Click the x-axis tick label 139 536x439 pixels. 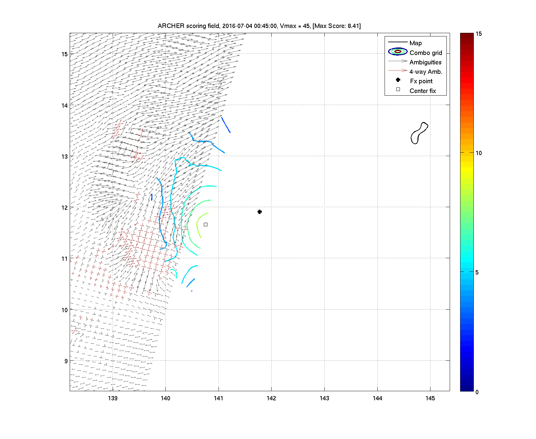[x=113, y=398]
